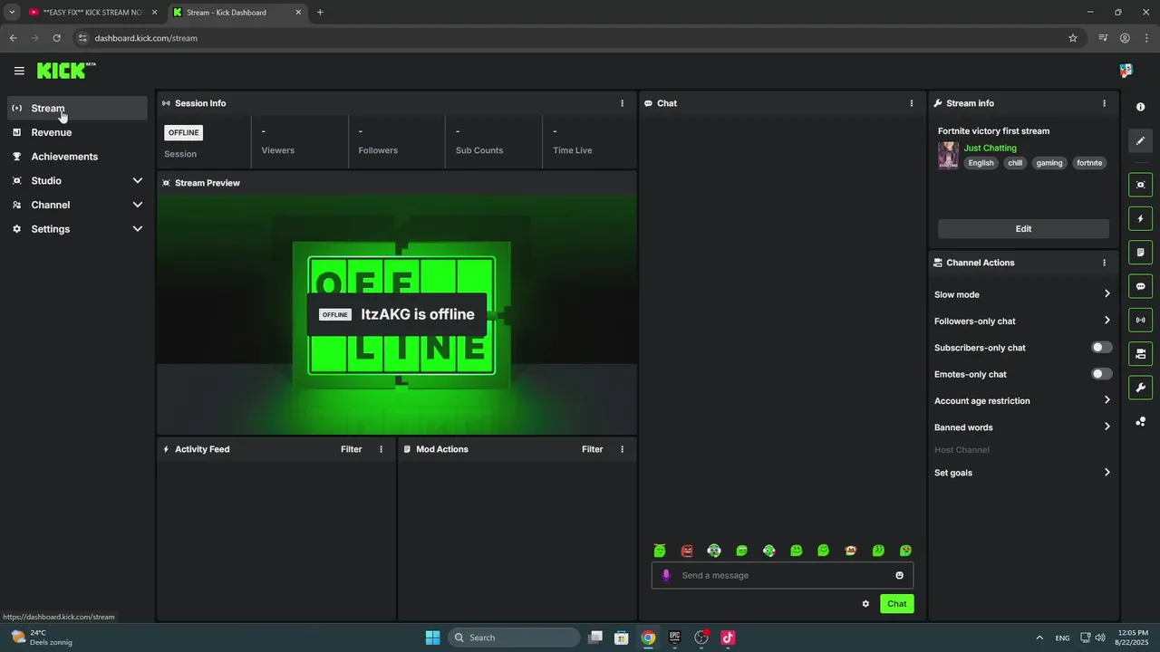Image resolution: width=1160 pixels, height=652 pixels.
Task: Click the chill tag chip
Action: (x=1015, y=163)
